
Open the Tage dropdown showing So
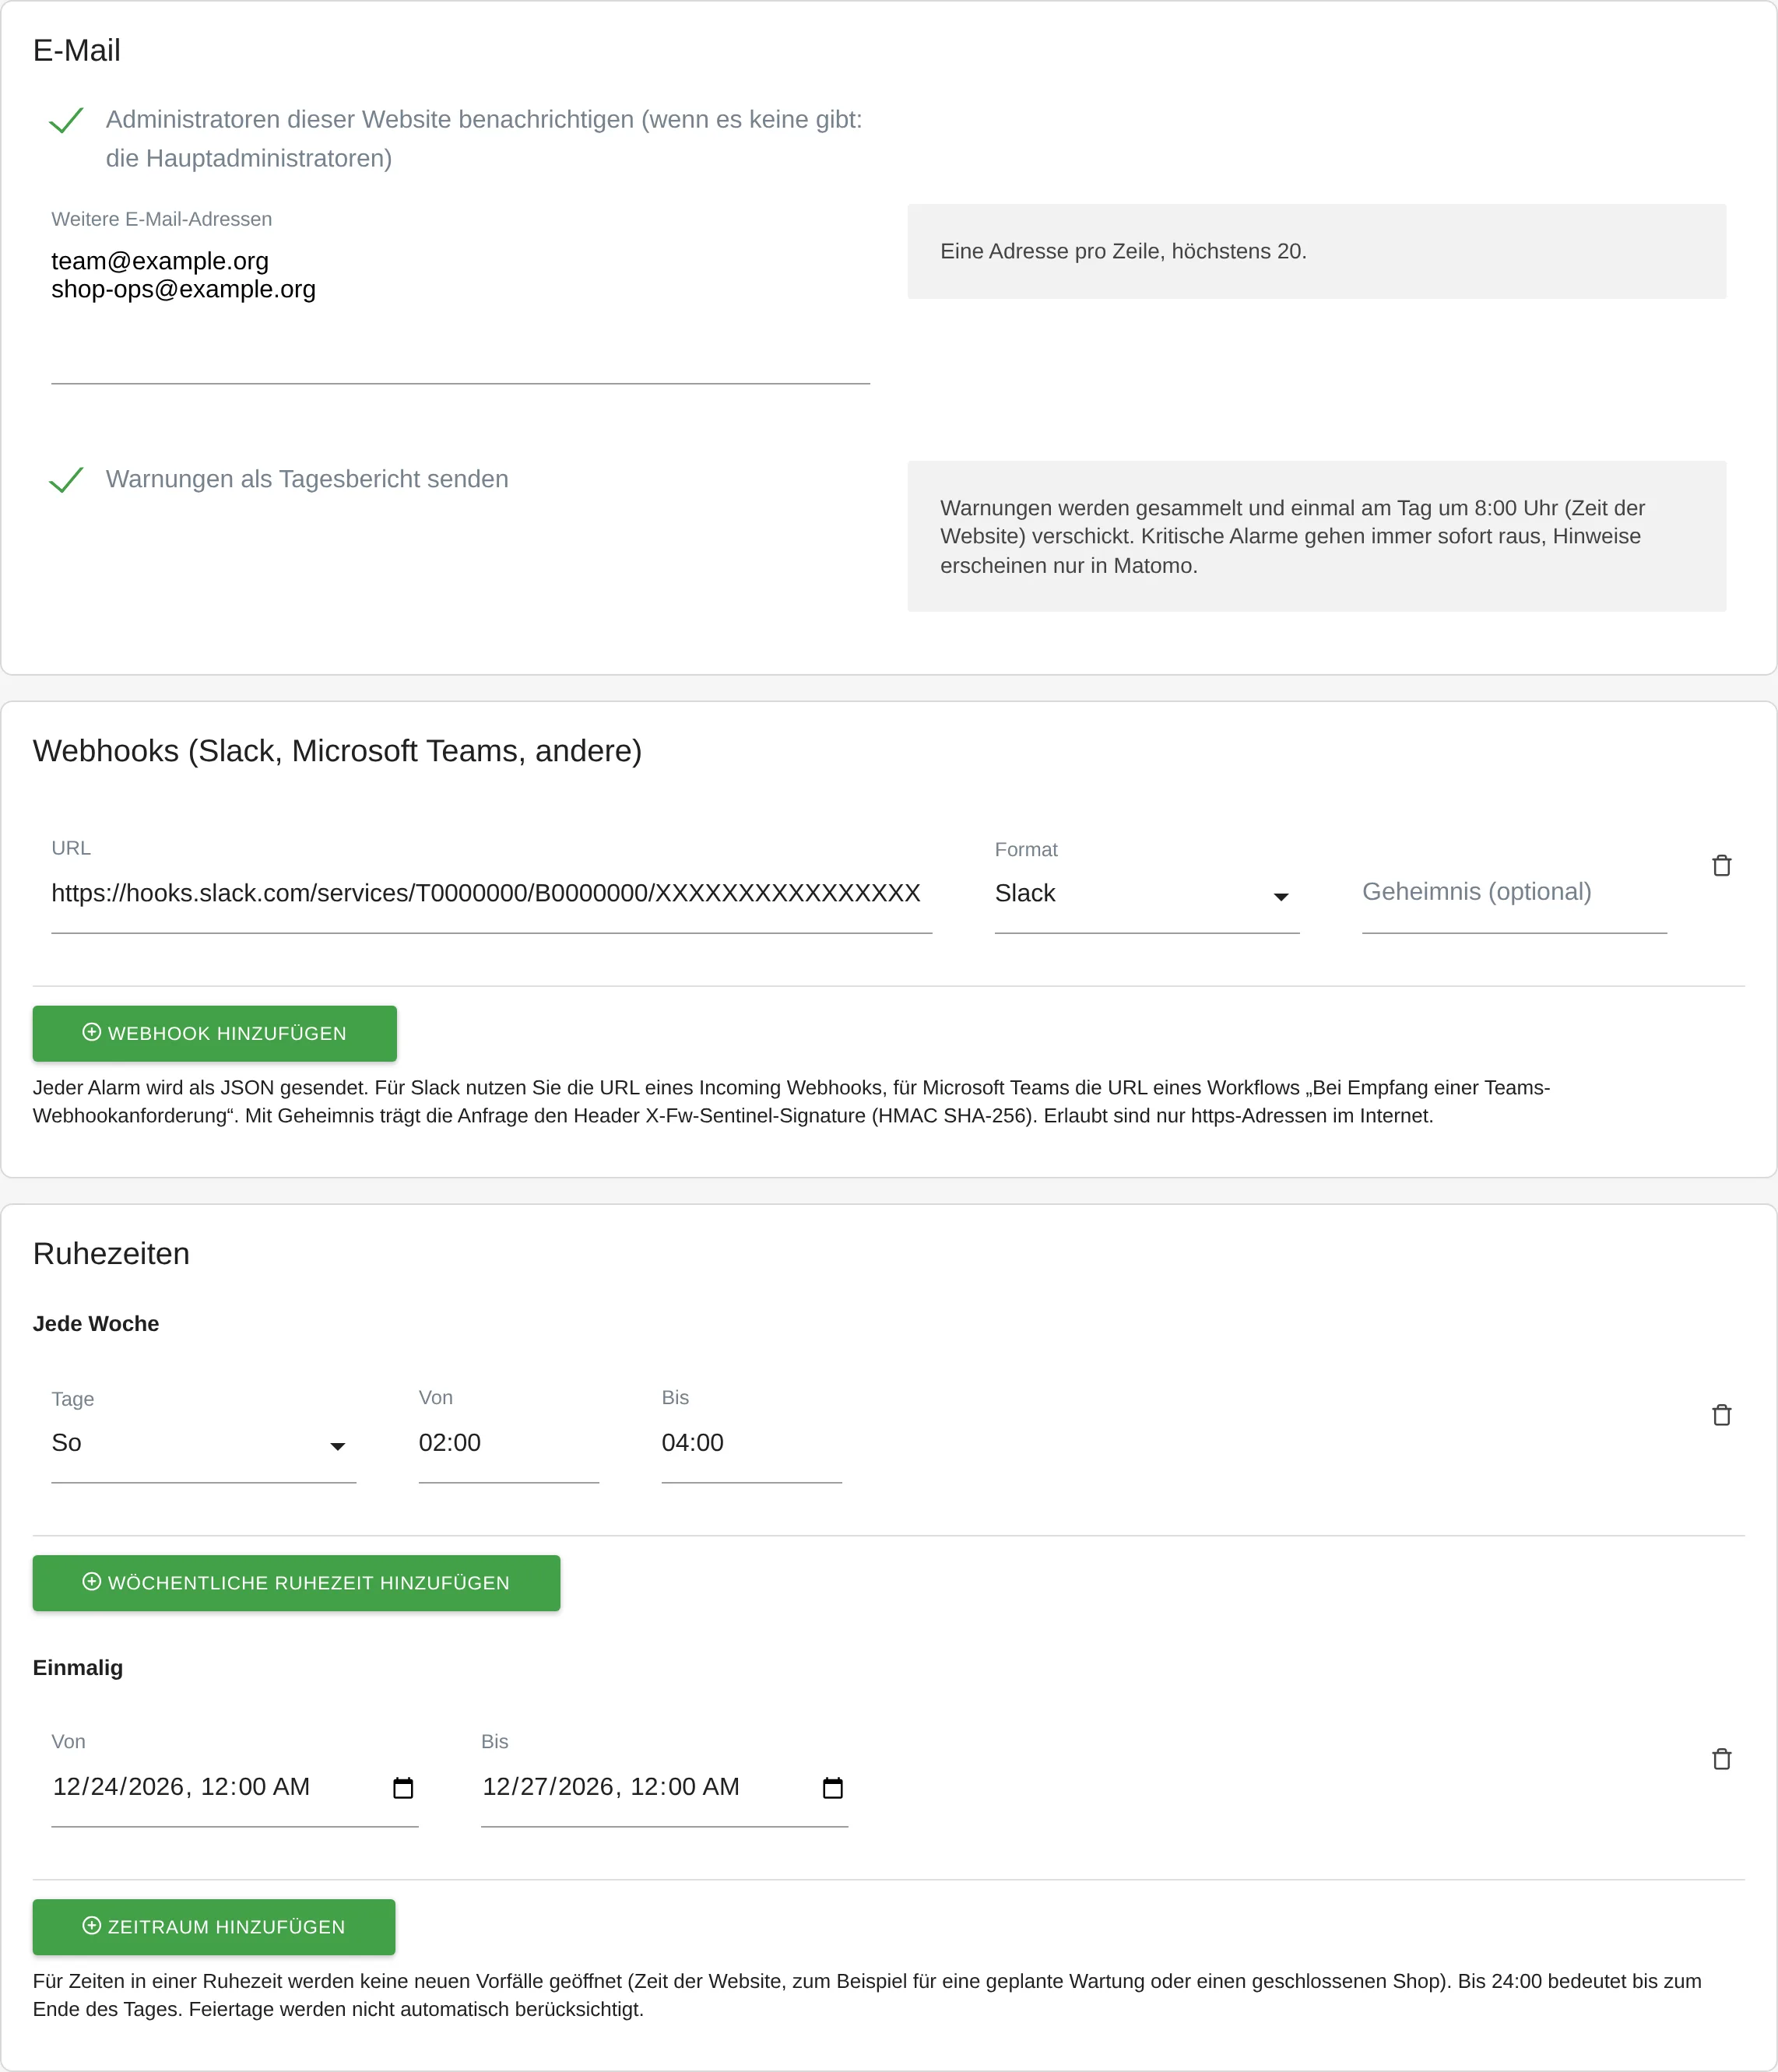203,1443
